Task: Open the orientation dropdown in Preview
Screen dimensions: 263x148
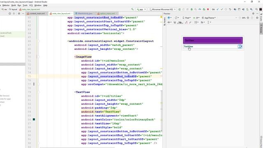Action: tap(177, 18)
